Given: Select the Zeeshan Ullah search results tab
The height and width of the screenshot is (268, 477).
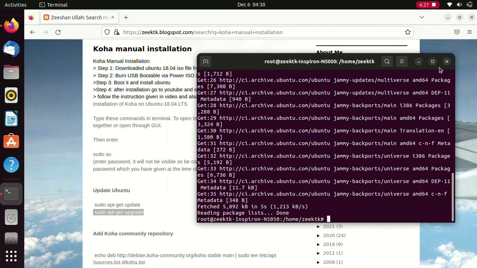Looking at the screenshot, I should (79, 17).
